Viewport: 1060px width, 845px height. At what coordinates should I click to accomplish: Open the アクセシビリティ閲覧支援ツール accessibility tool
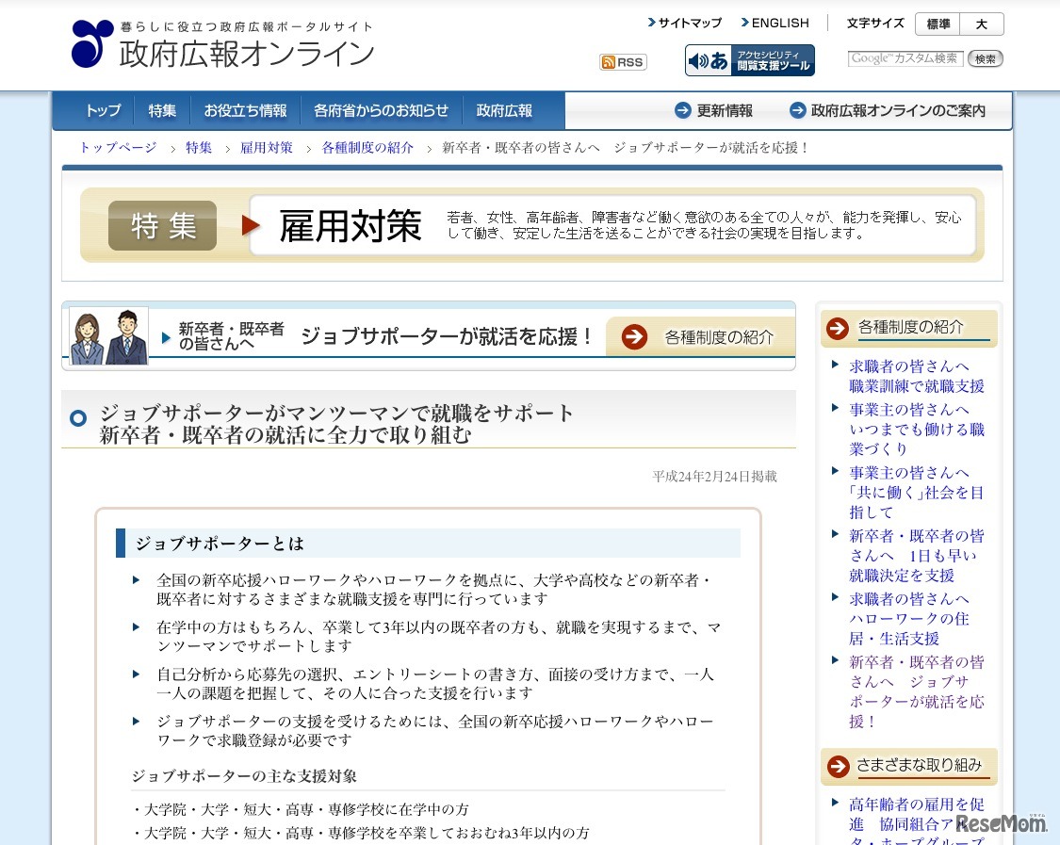pos(749,59)
